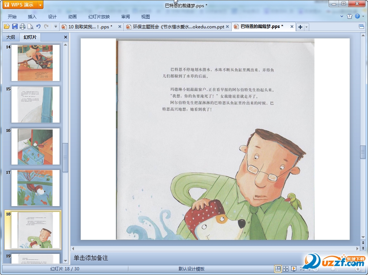The image size is (368, 275).
Task: Select slide 15 thumbnail
Action: point(36,104)
